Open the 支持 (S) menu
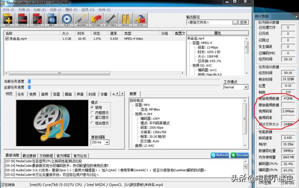299x188 pixels. coord(104,10)
